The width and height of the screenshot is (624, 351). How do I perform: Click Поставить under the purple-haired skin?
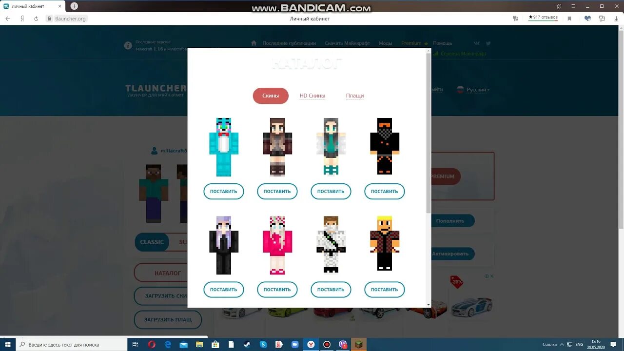tap(224, 290)
